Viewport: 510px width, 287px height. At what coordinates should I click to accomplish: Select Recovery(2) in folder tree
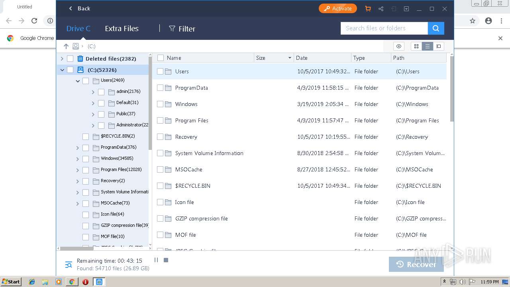113,181
